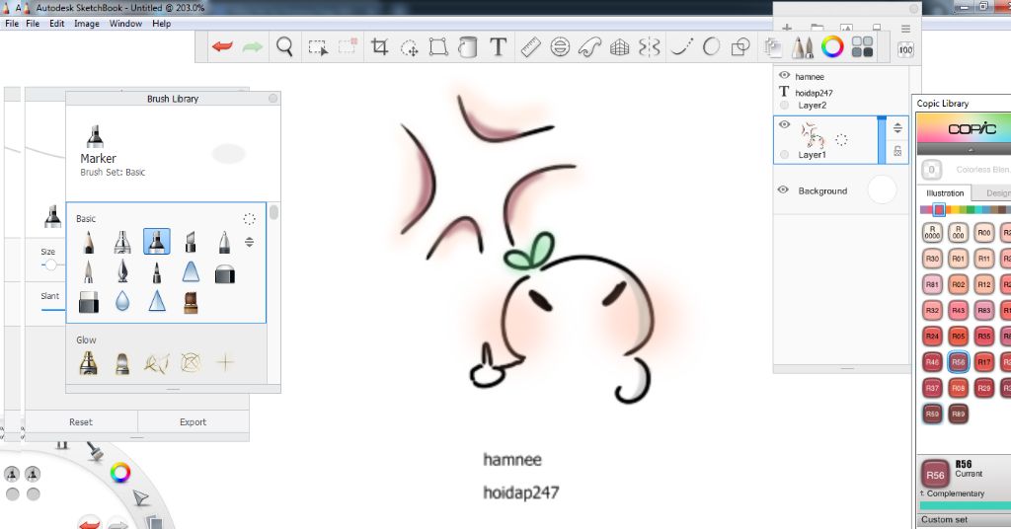Image resolution: width=1011 pixels, height=529 pixels.
Task: Select the R0000 Copic color swatch
Action: (x=932, y=233)
